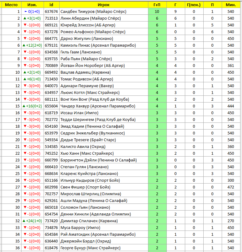Image resolution: width=242 pixels, height=252 pixels.
Task: Select Мирослав Штирлиц (Олимпиа) cell
Action: click(x=104, y=194)
